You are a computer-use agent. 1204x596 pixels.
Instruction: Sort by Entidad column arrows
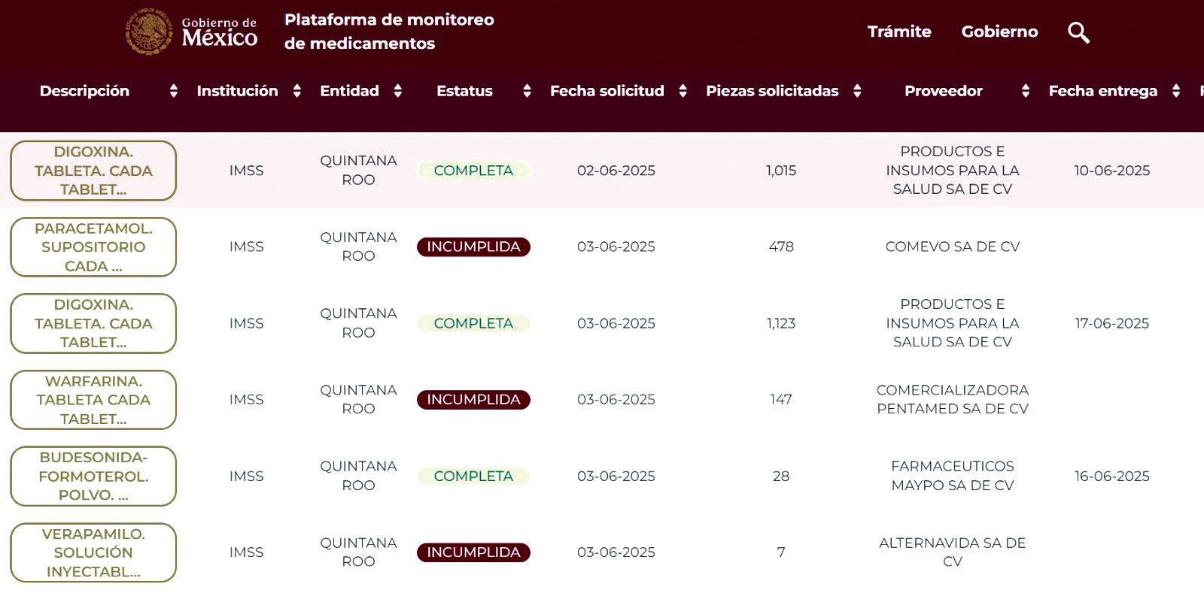[x=398, y=91]
